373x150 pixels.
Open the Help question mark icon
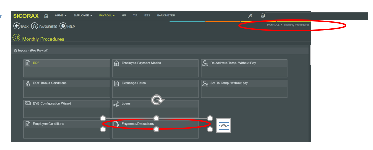pos(63,26)
